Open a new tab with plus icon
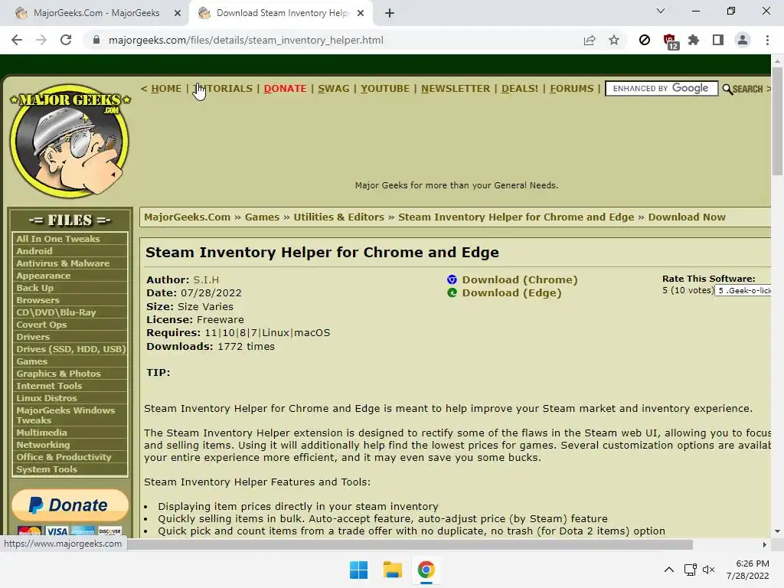The image size is (784, 588). click(x=390, y=13)
